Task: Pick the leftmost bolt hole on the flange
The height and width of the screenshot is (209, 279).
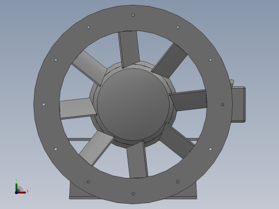Action: tap(43, 104)
